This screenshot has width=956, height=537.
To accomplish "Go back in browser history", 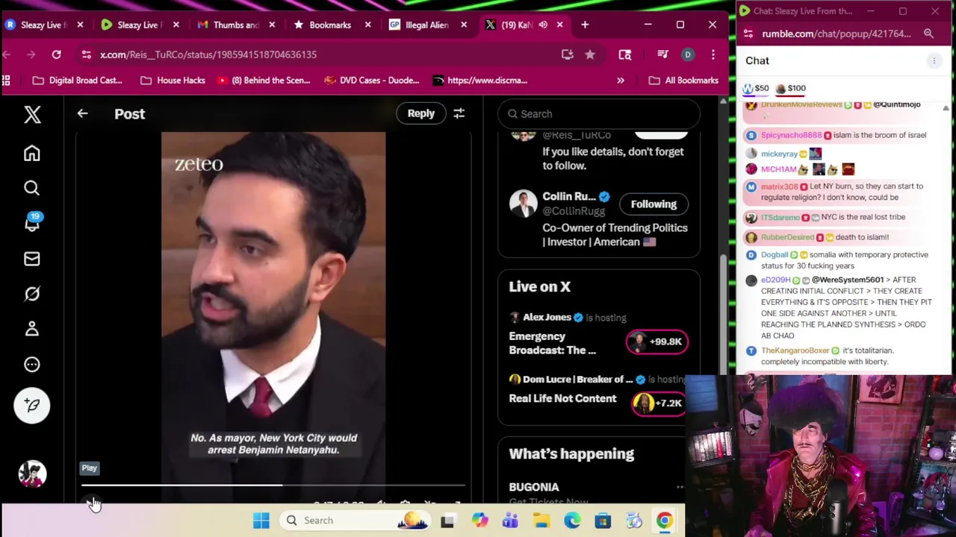I will pos(7,54).
